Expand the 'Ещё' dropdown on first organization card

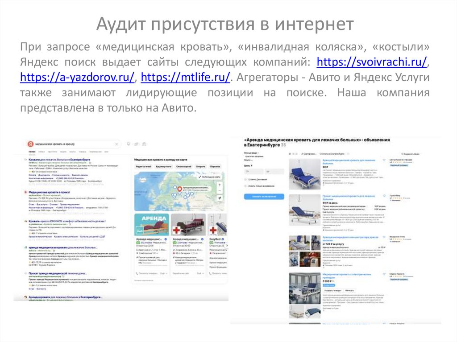(x=163, y=273)
